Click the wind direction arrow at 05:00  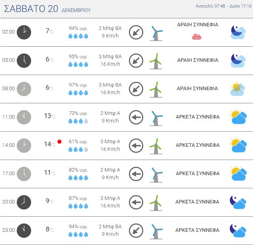136,60
